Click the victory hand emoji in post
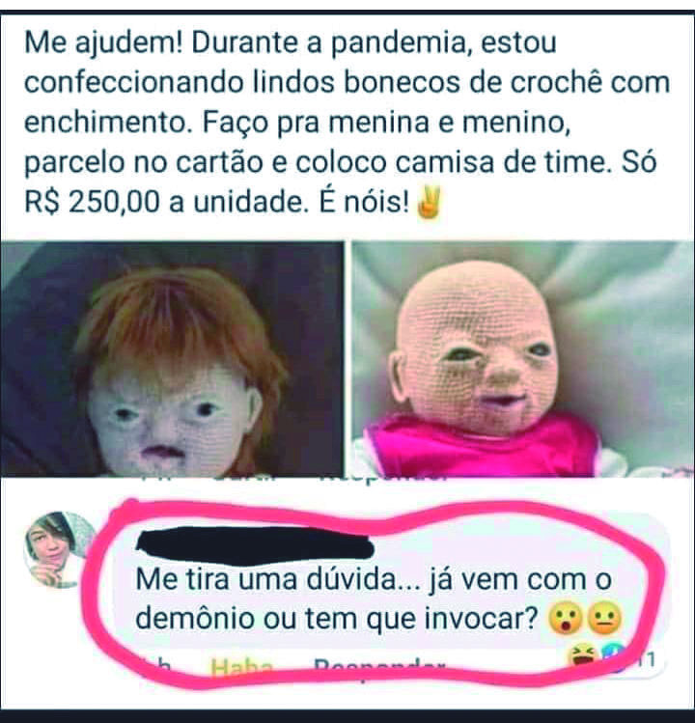Screen dimensions: 695x723 click(429, 204)
